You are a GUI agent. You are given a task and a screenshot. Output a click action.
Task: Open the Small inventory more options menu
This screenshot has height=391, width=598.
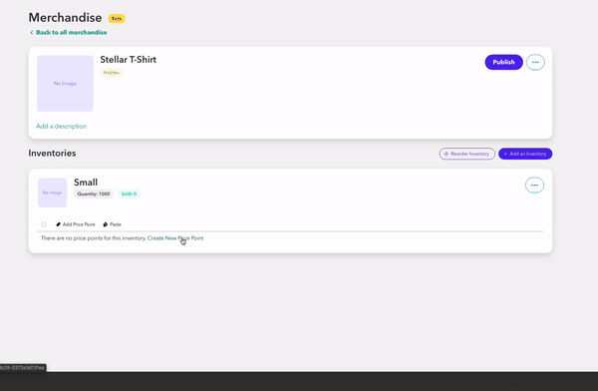534,186
